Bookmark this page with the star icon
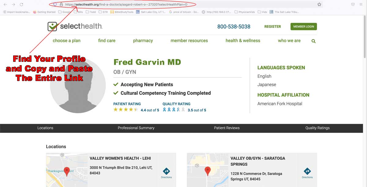Image resolution: width=367 pixels, height=187 pixels. tap(319, 5)
